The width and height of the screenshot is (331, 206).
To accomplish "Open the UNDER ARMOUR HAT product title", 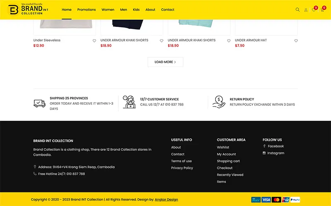I will (x=251, y=40).
